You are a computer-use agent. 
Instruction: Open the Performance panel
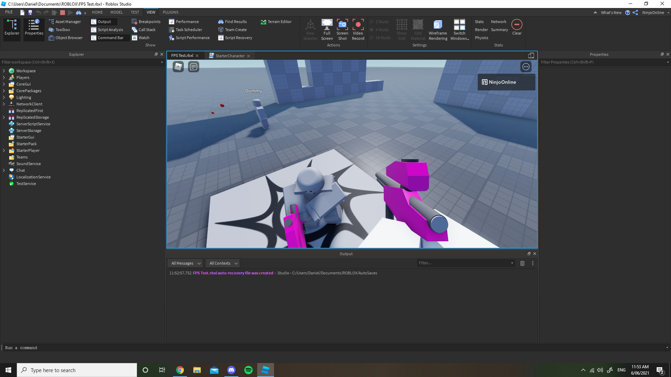(x=184, y=22)
